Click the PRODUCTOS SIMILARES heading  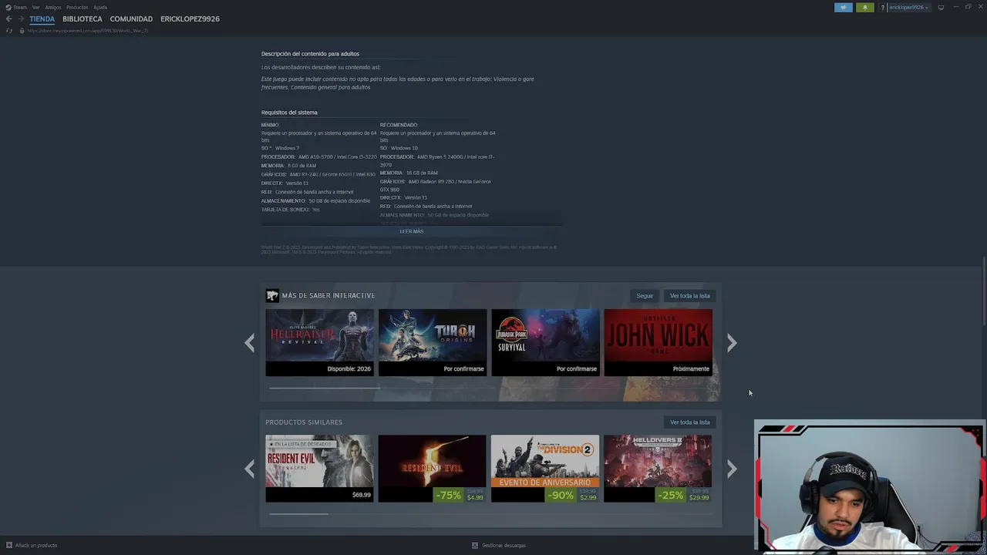(304, 422)
